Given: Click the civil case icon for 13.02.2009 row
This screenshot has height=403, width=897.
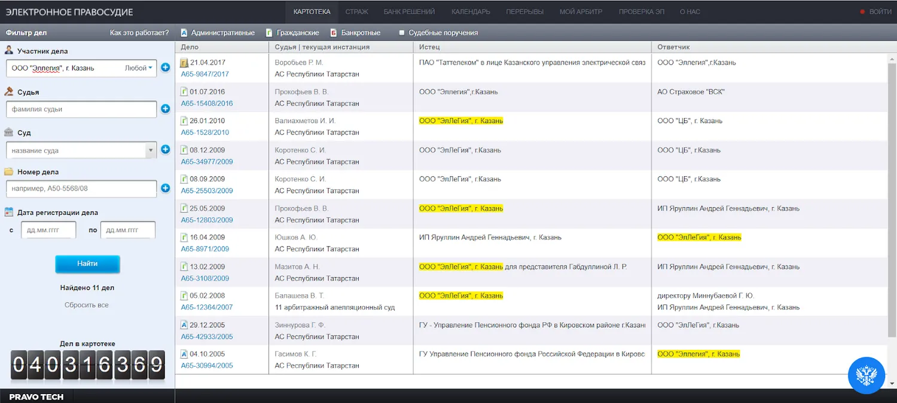Looking at the screenshot, I should 184,267.
